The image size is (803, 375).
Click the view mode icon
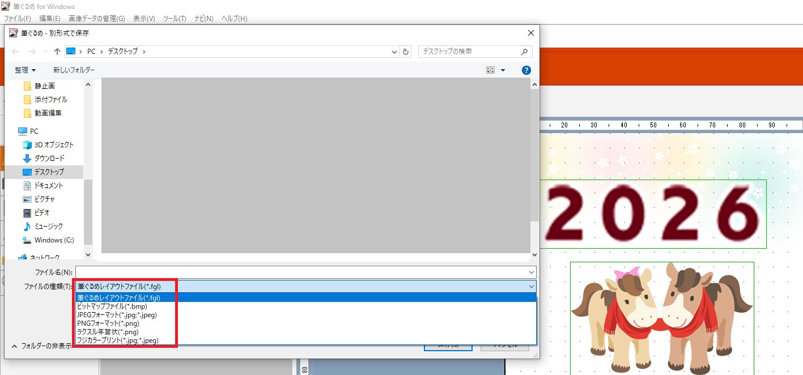(x=490, y=70)
